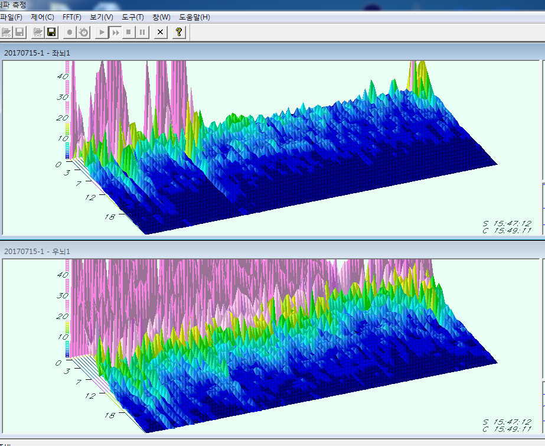The width and height of the screenshot is (545, 446).
Task: Click the grayed-out save BWD icon
Action: [19, 32]
